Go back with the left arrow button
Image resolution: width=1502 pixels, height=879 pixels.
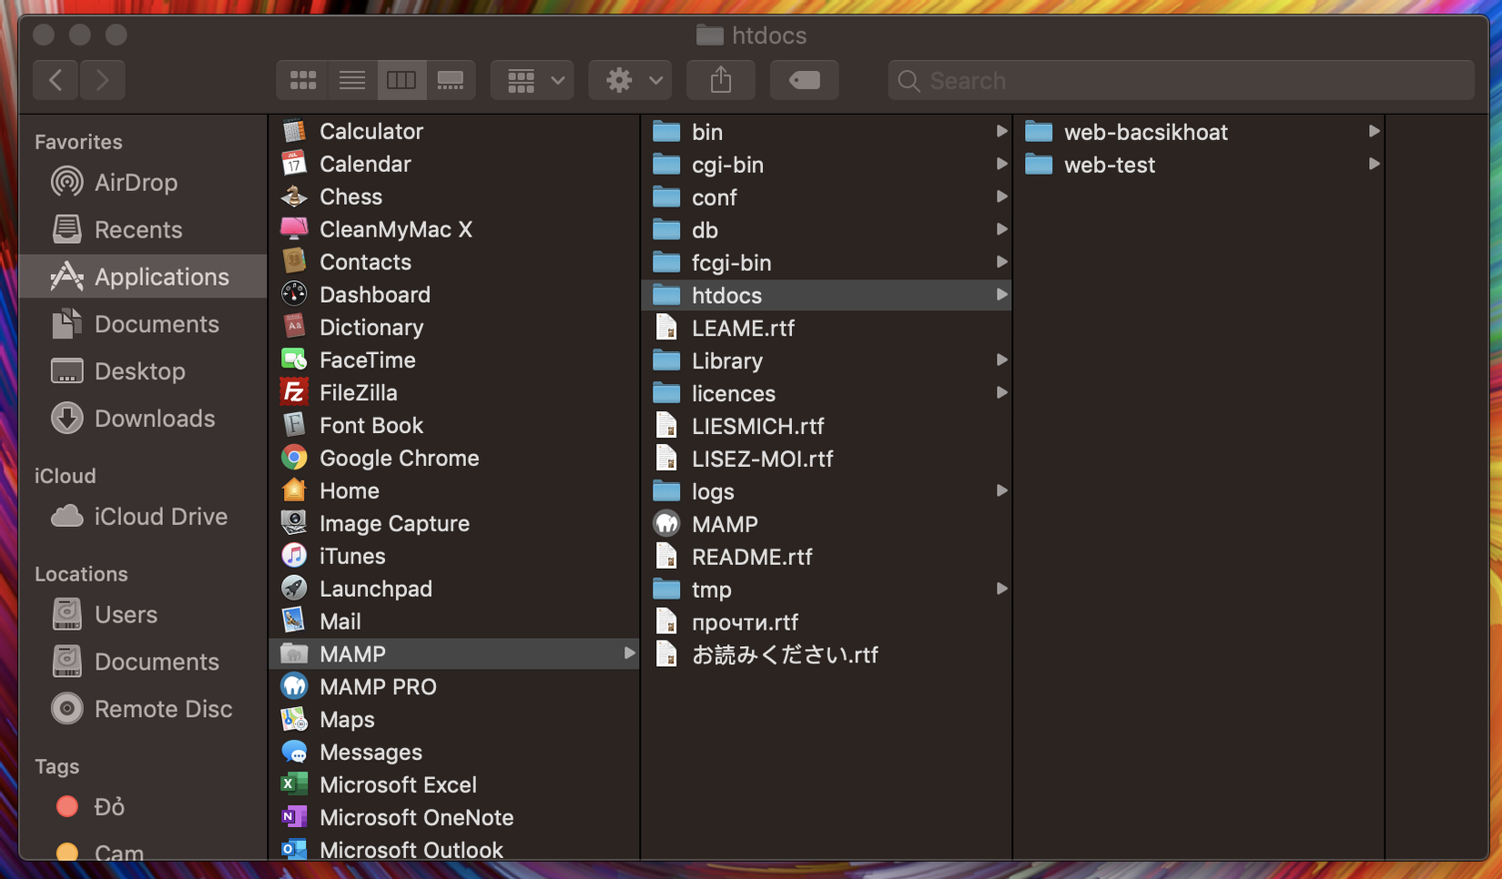56,80
